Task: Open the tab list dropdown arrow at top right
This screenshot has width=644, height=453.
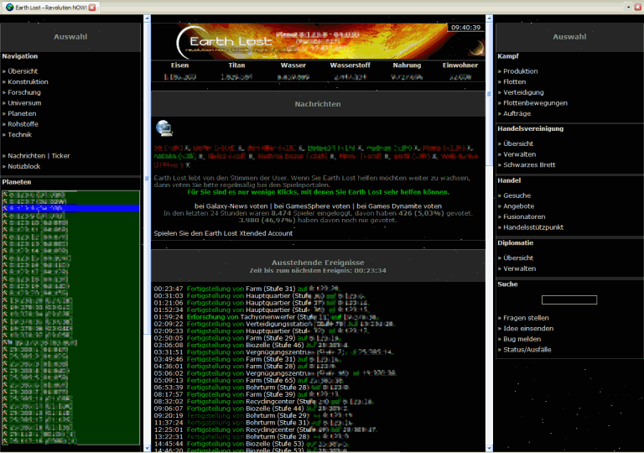Action: click(x=628, y=8)
